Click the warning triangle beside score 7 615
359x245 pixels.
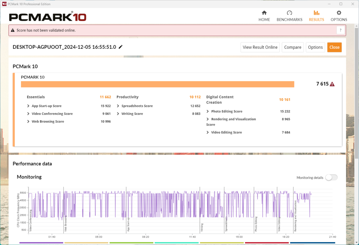coord(332,84)
